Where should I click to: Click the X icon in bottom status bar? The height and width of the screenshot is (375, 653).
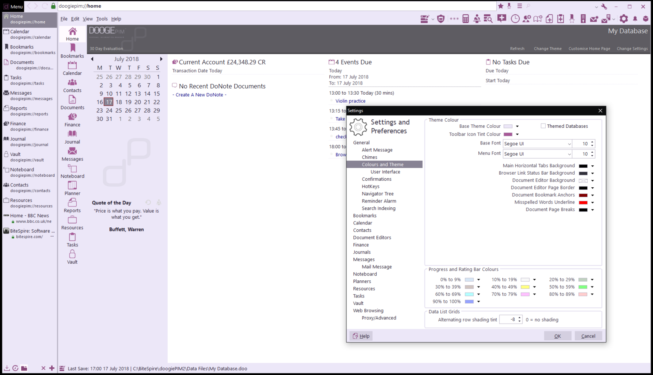[43, 368]
